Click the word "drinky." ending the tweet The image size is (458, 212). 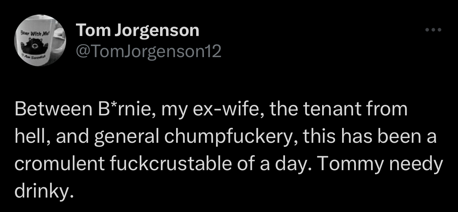44,191
